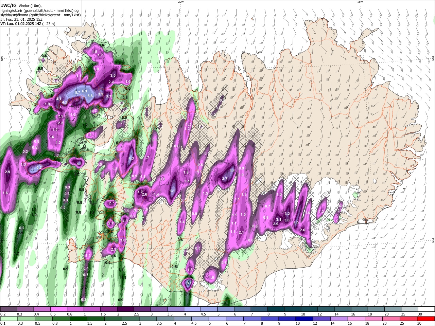
Task: Select the 'IT: Fös. 31. 01. 2025 15Z' line
Action: (21, 20)
